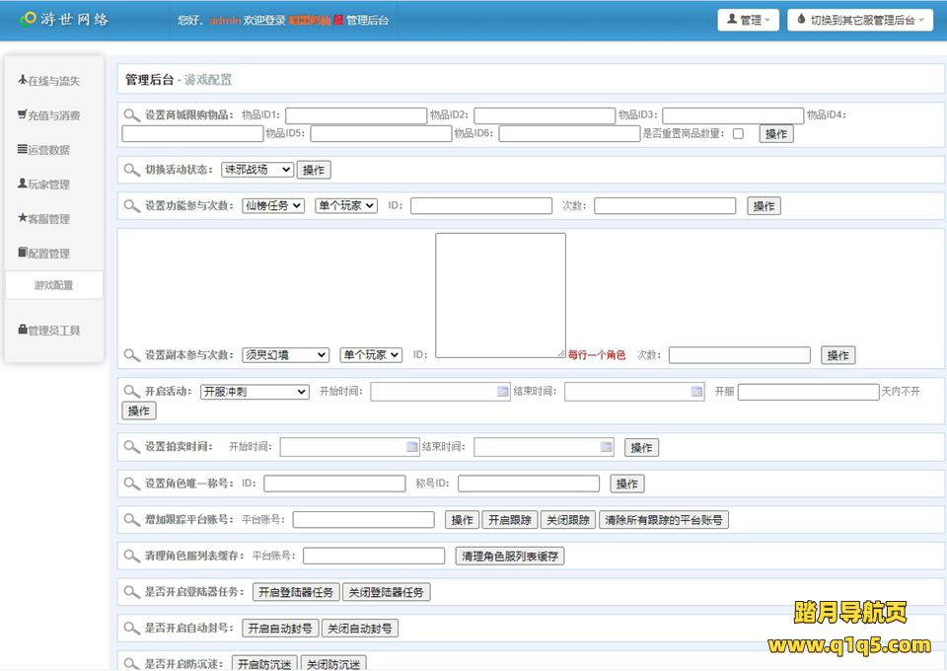Select 游戏配置 in the sidebar
The width and height of the screenshot is (947, 671).
[53, 285]
